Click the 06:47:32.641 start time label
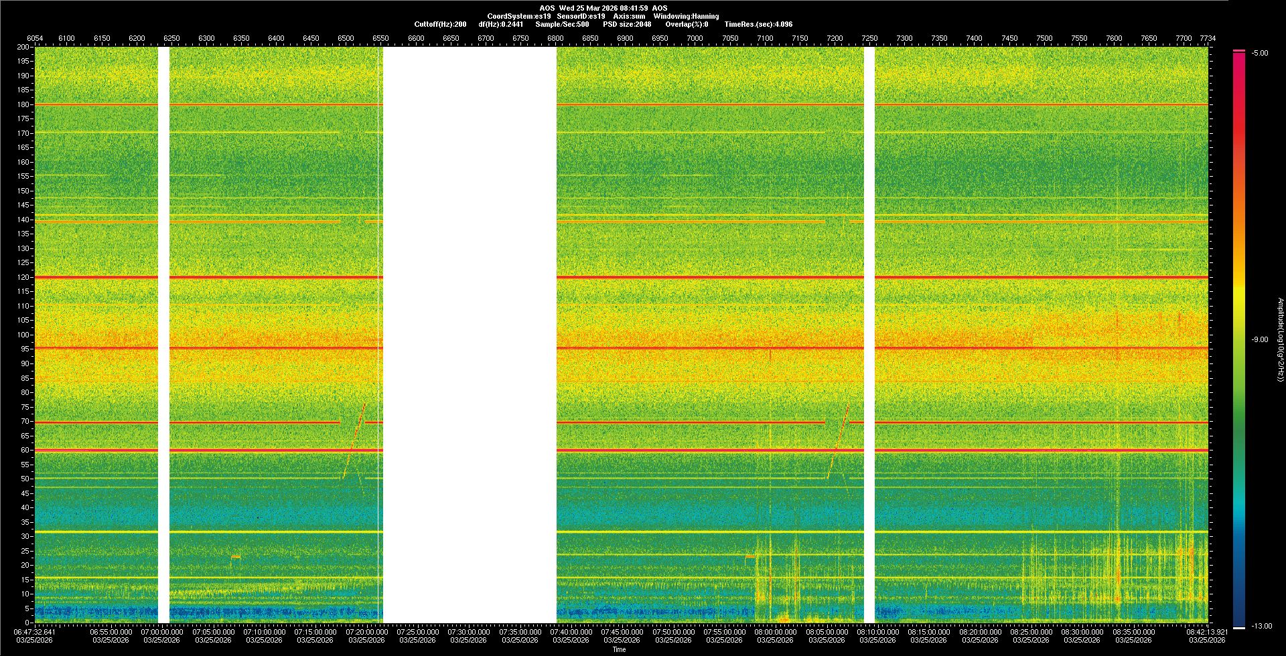Screen dimensions: 1286x656 [x=35, y=631]
